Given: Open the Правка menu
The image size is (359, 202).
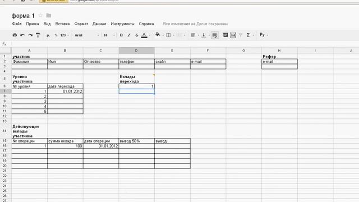Looking at the screenshot, I should pos(33,24).
